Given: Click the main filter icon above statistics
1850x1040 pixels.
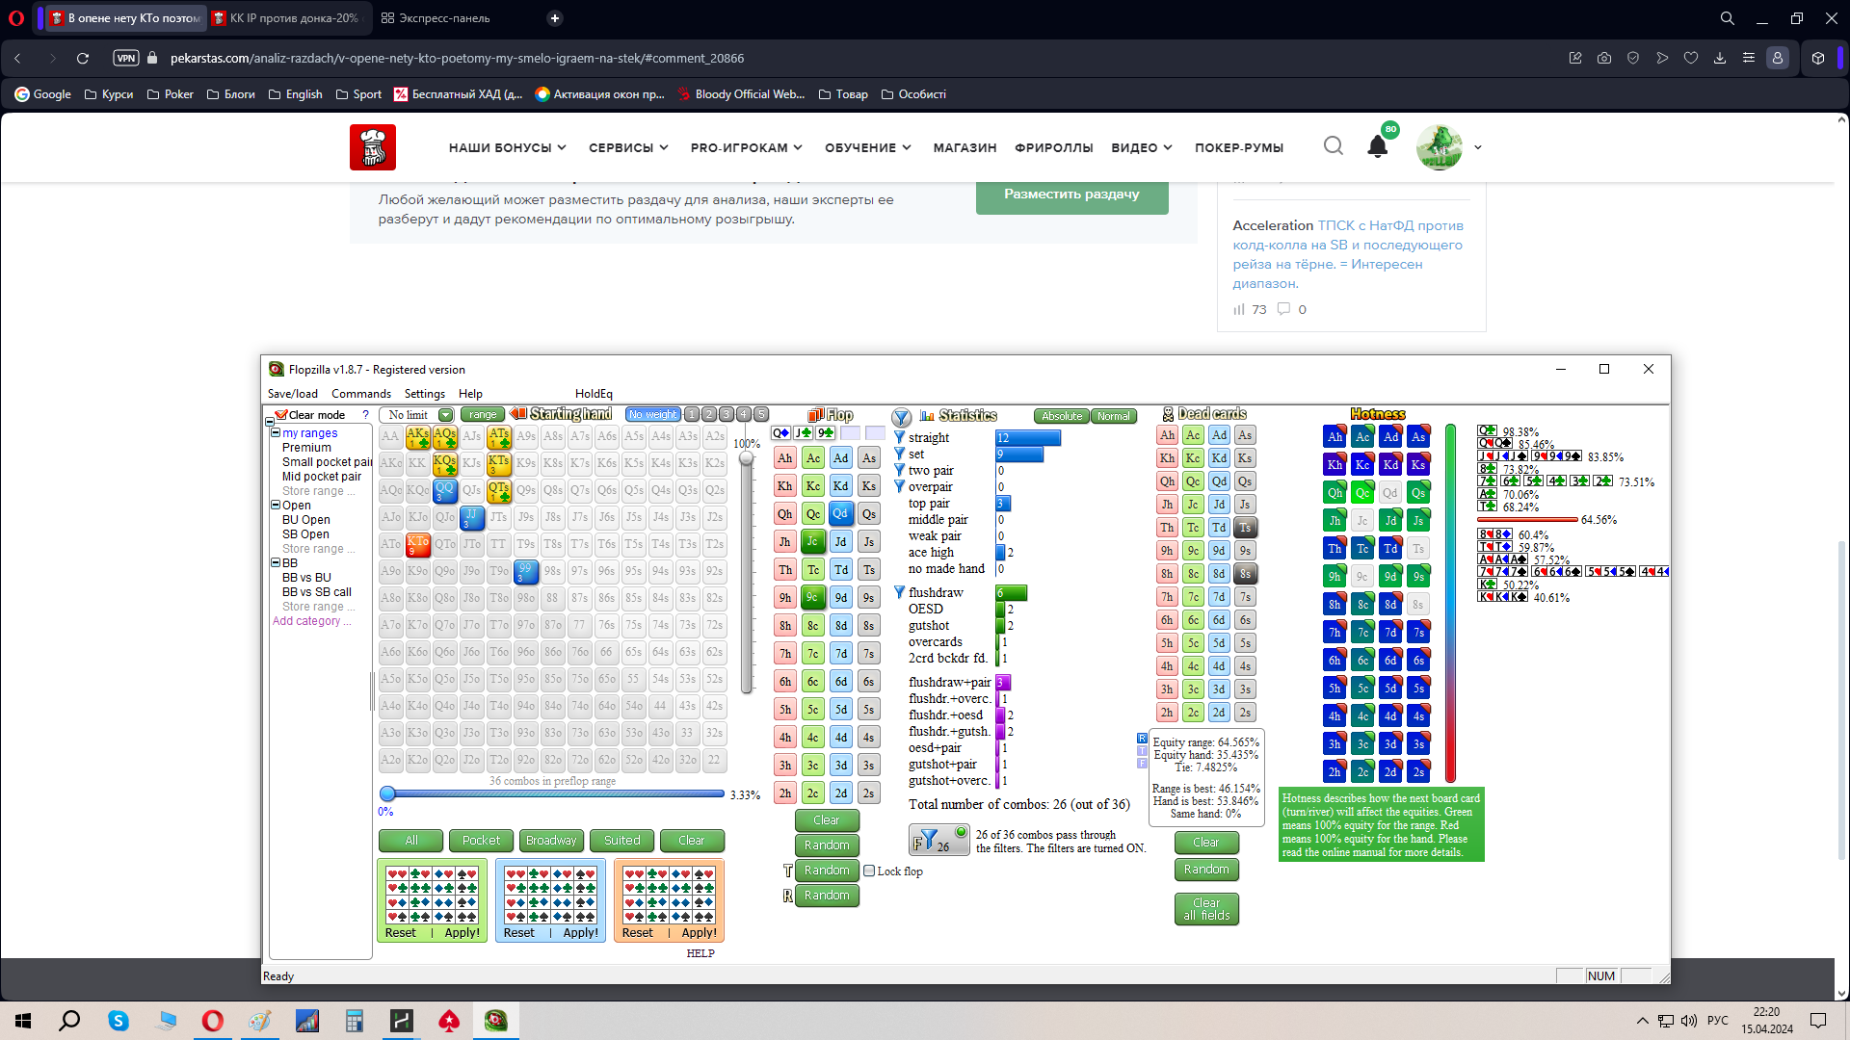Looking at the screenshot, I should (901, 417).
